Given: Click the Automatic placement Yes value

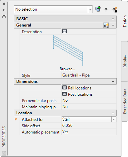Looking at the screenshot, I should (89, 132).
